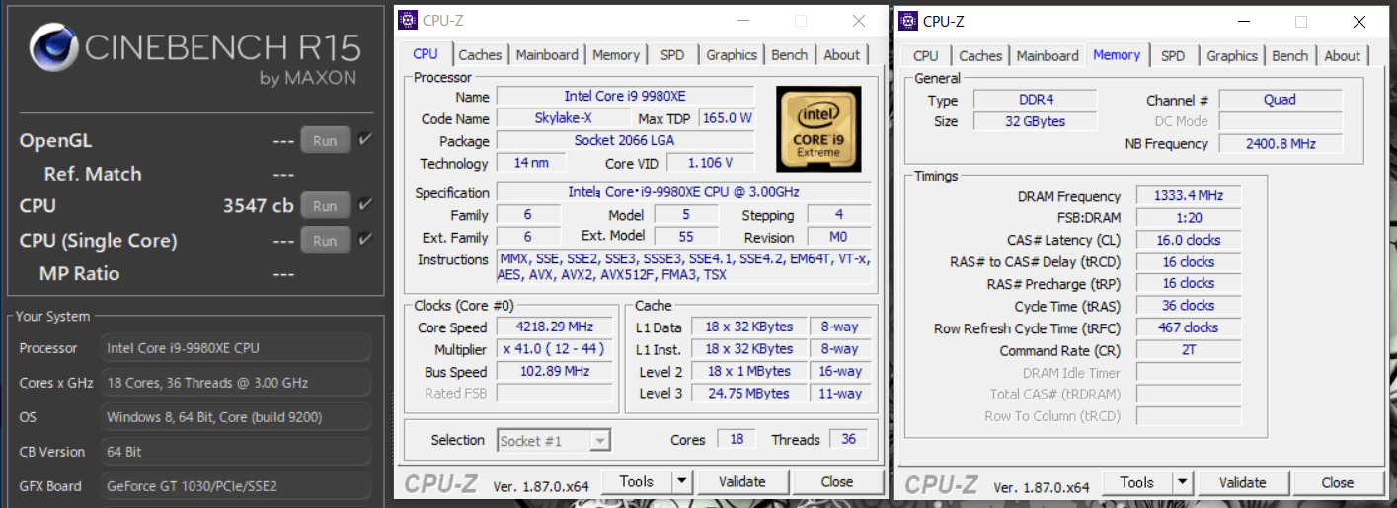Click the Threads value 36

click(x=849, y=439)
